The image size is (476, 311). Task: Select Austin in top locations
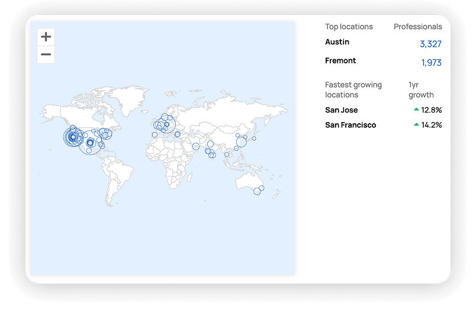click(337, 42)
